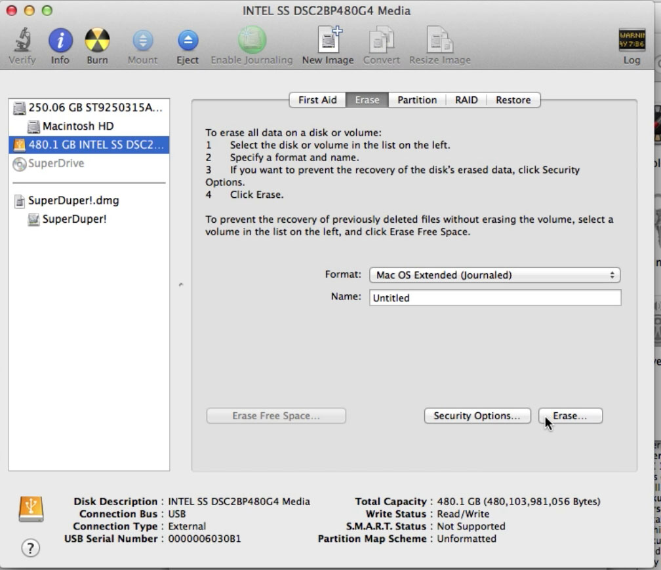
Task: Zoom the window with green button
Action: pyautogui.click(x=47, y=10)
